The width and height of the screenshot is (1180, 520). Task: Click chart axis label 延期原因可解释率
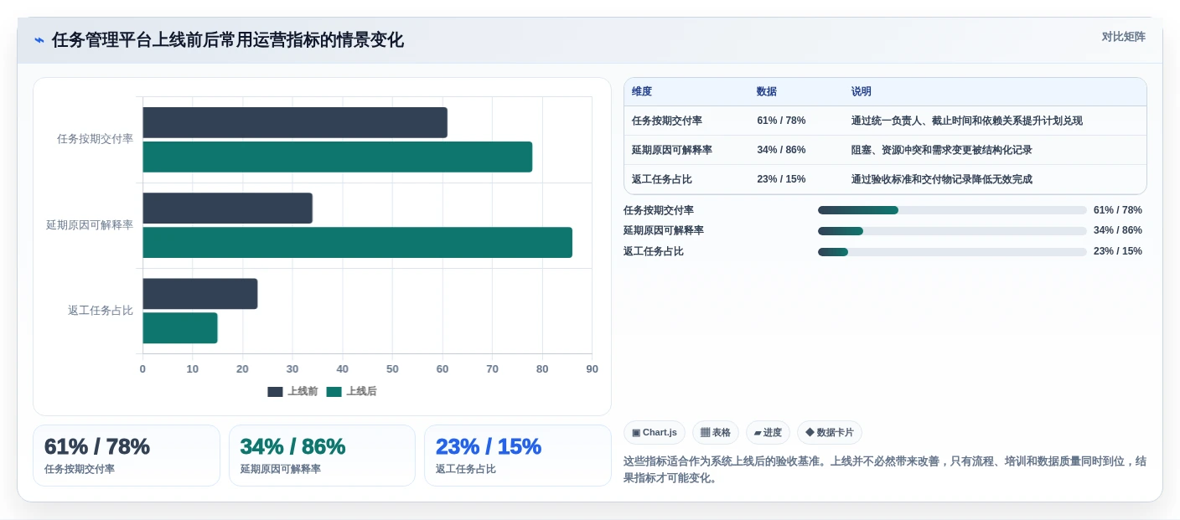pos(90,225)
